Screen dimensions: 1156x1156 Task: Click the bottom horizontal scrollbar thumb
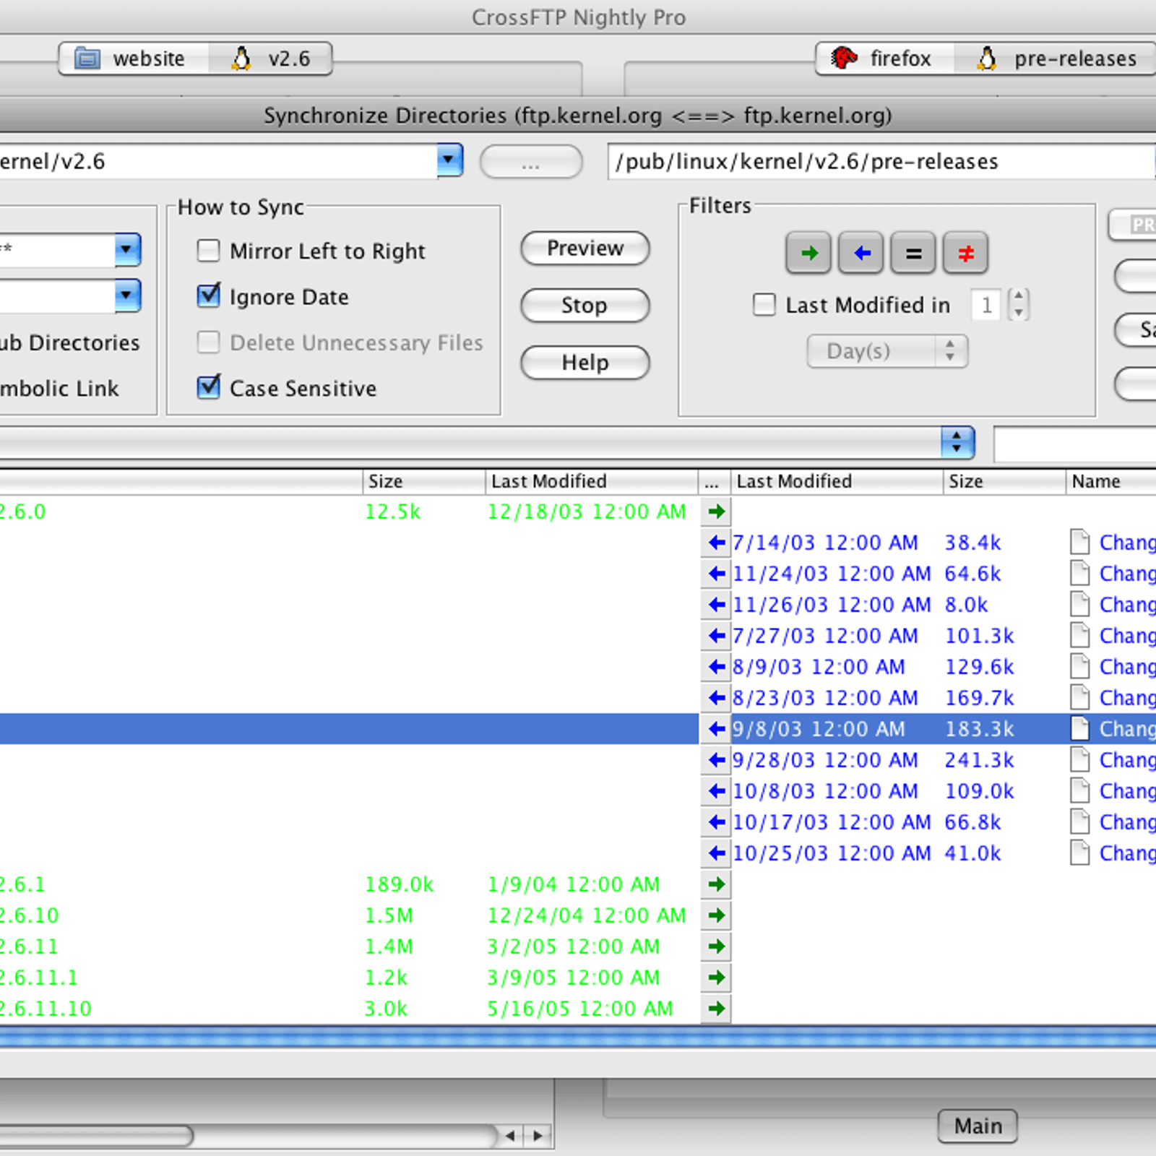pos(96,1136)
